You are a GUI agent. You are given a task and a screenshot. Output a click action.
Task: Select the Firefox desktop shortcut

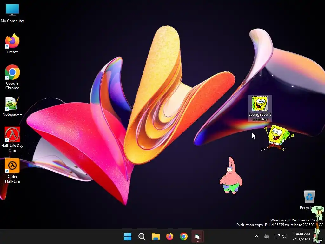tap(12, 44)
